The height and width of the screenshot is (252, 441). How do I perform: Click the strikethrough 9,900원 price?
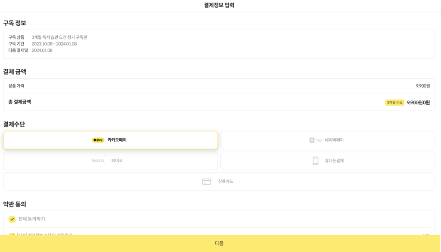tap(415, 103)
